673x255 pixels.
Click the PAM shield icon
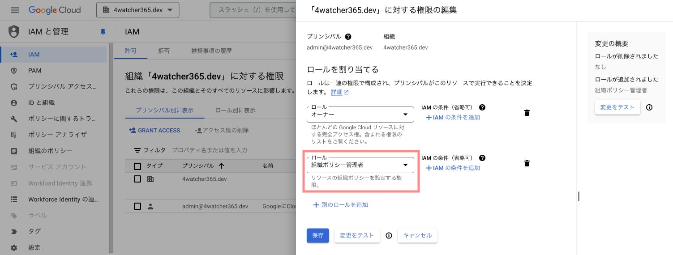coord(14,71)
